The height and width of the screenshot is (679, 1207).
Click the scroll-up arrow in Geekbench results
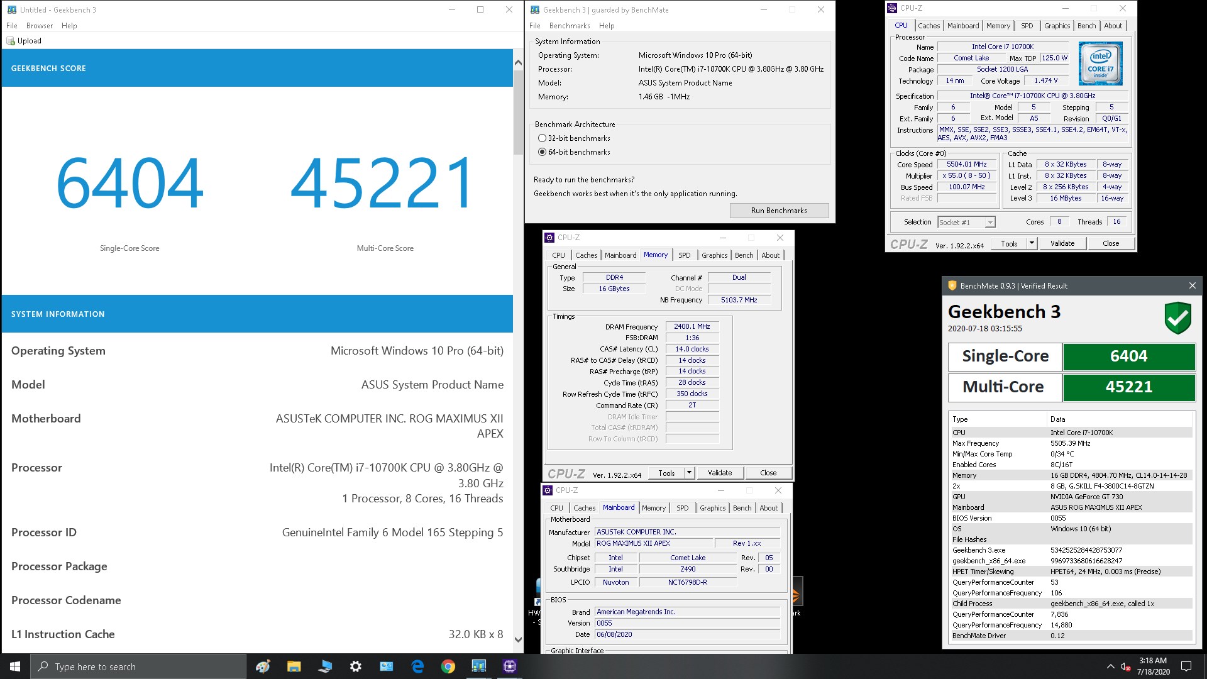click(518, 62)
